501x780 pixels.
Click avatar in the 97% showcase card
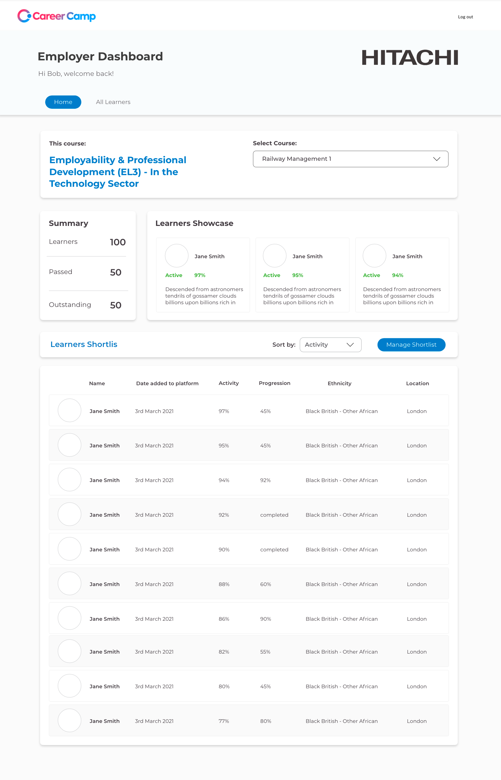coord(177,256)
